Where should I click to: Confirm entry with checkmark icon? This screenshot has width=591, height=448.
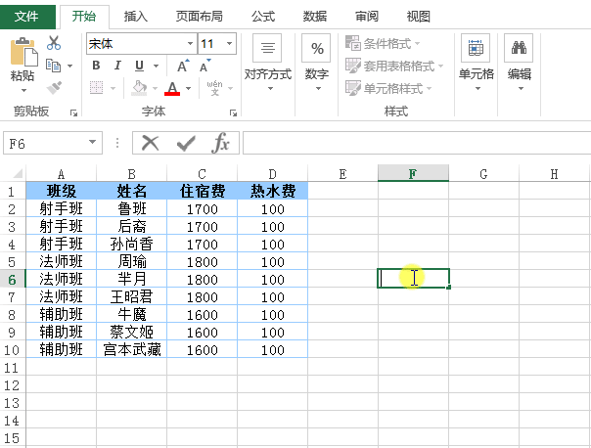tap(186, 143)
